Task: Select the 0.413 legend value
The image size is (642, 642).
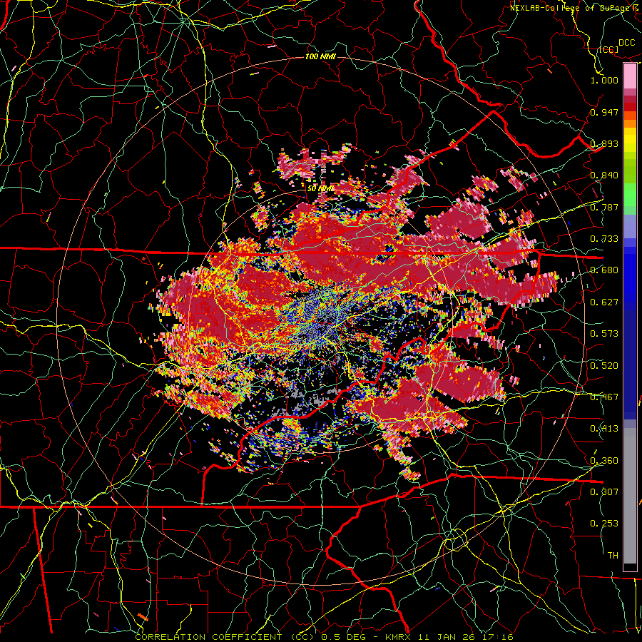Action: 604,429
